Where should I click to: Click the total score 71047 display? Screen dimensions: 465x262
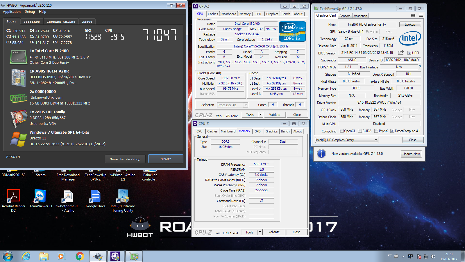point(160,35)
